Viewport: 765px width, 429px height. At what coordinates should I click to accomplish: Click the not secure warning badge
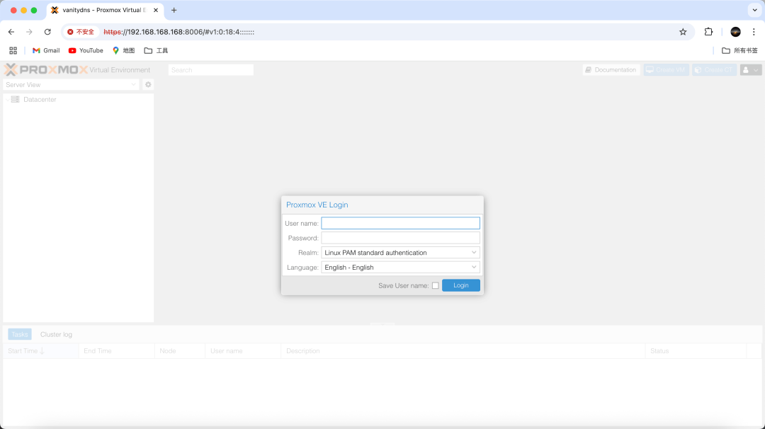81,32
